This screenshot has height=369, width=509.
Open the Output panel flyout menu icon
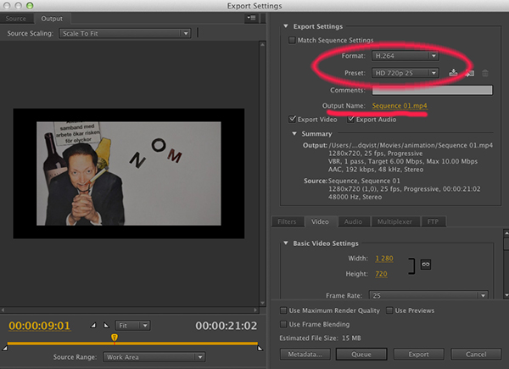(x=251, y=18)
